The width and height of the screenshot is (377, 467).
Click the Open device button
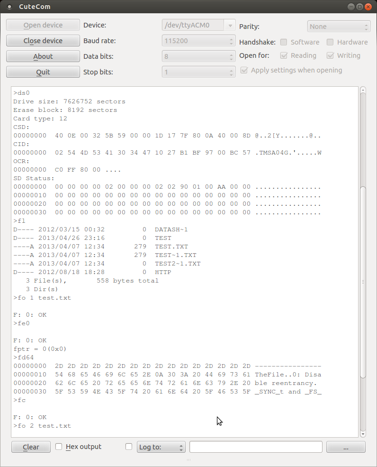click(43, 25)
